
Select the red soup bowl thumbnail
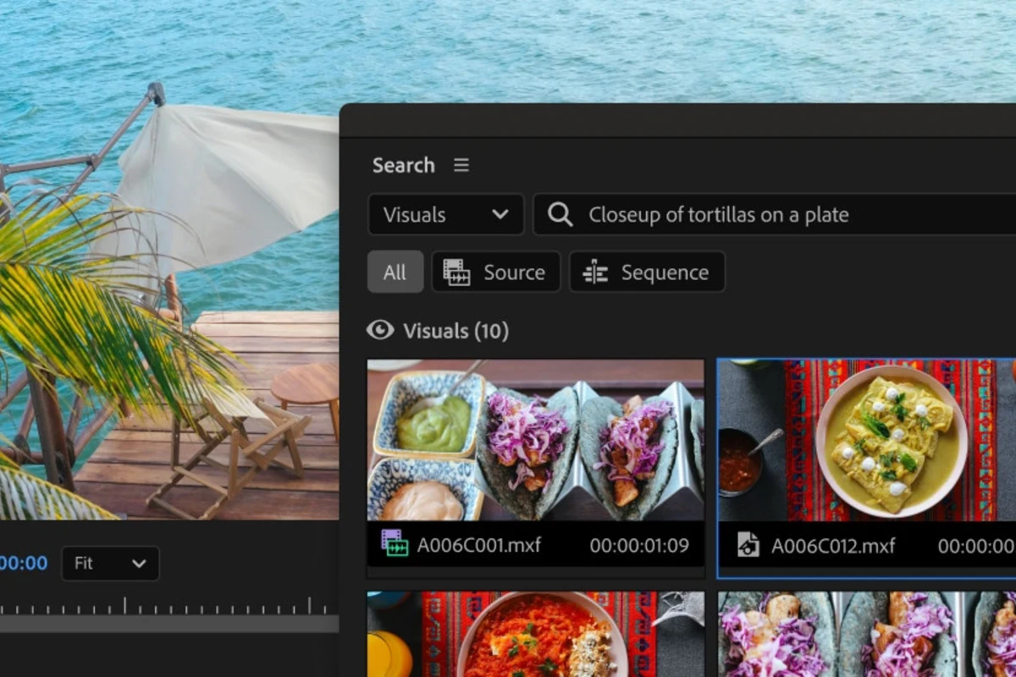pos(535,634)
